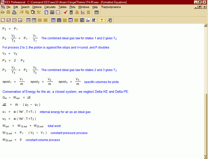The height and width of the screenshot is (159, 208).
Task: Click the Print icon in toolbar
Action: click(x=14, y=12)
